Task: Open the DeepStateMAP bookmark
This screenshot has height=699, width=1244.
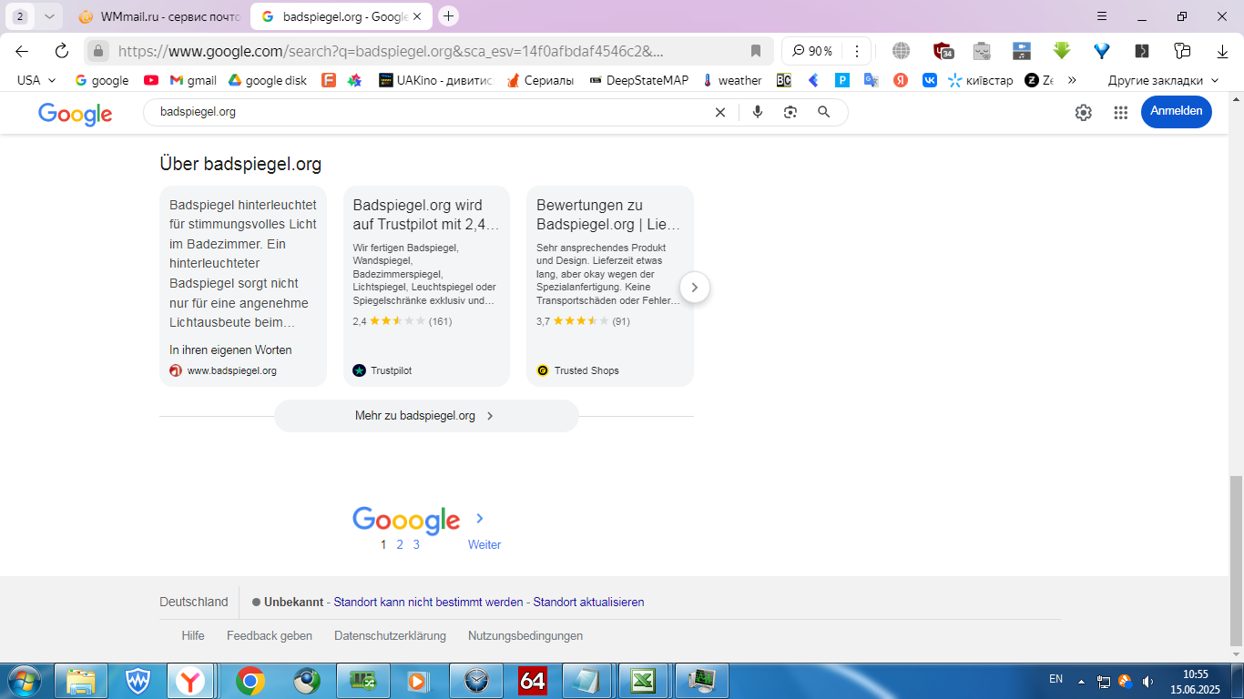Action: point(639,80)
